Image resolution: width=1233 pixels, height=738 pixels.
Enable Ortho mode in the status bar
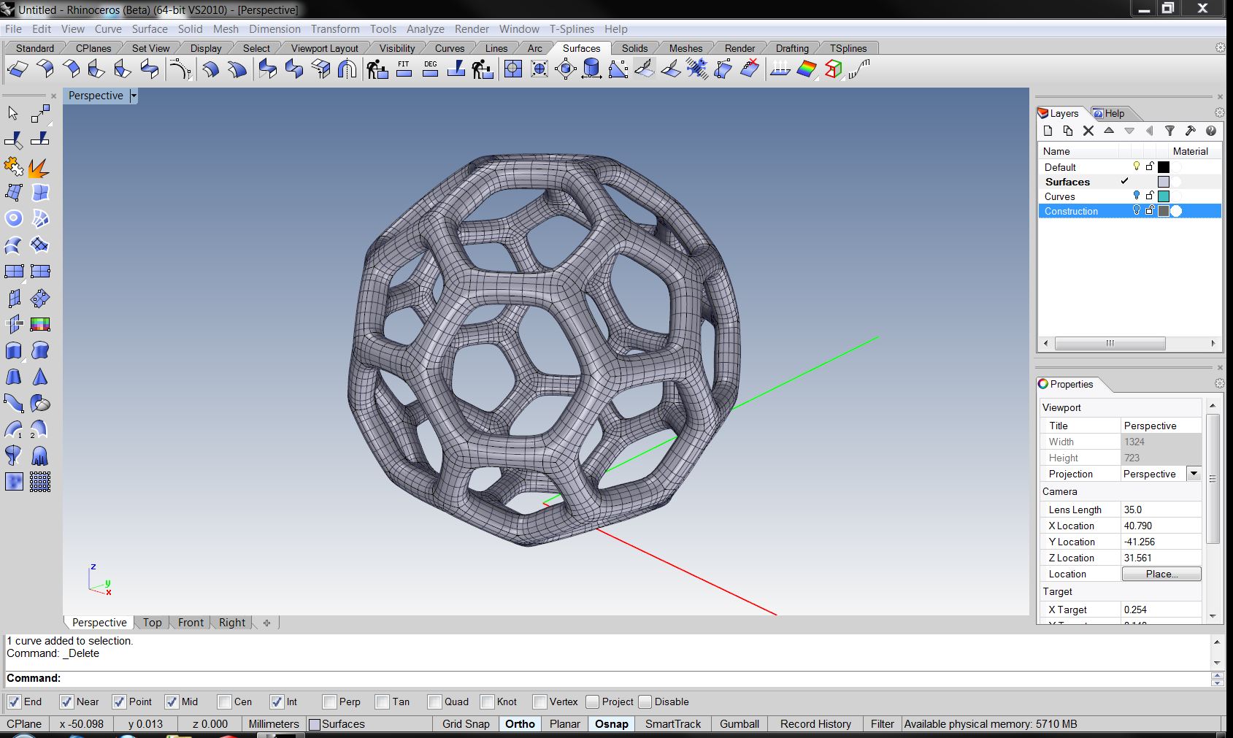point(520,723)
